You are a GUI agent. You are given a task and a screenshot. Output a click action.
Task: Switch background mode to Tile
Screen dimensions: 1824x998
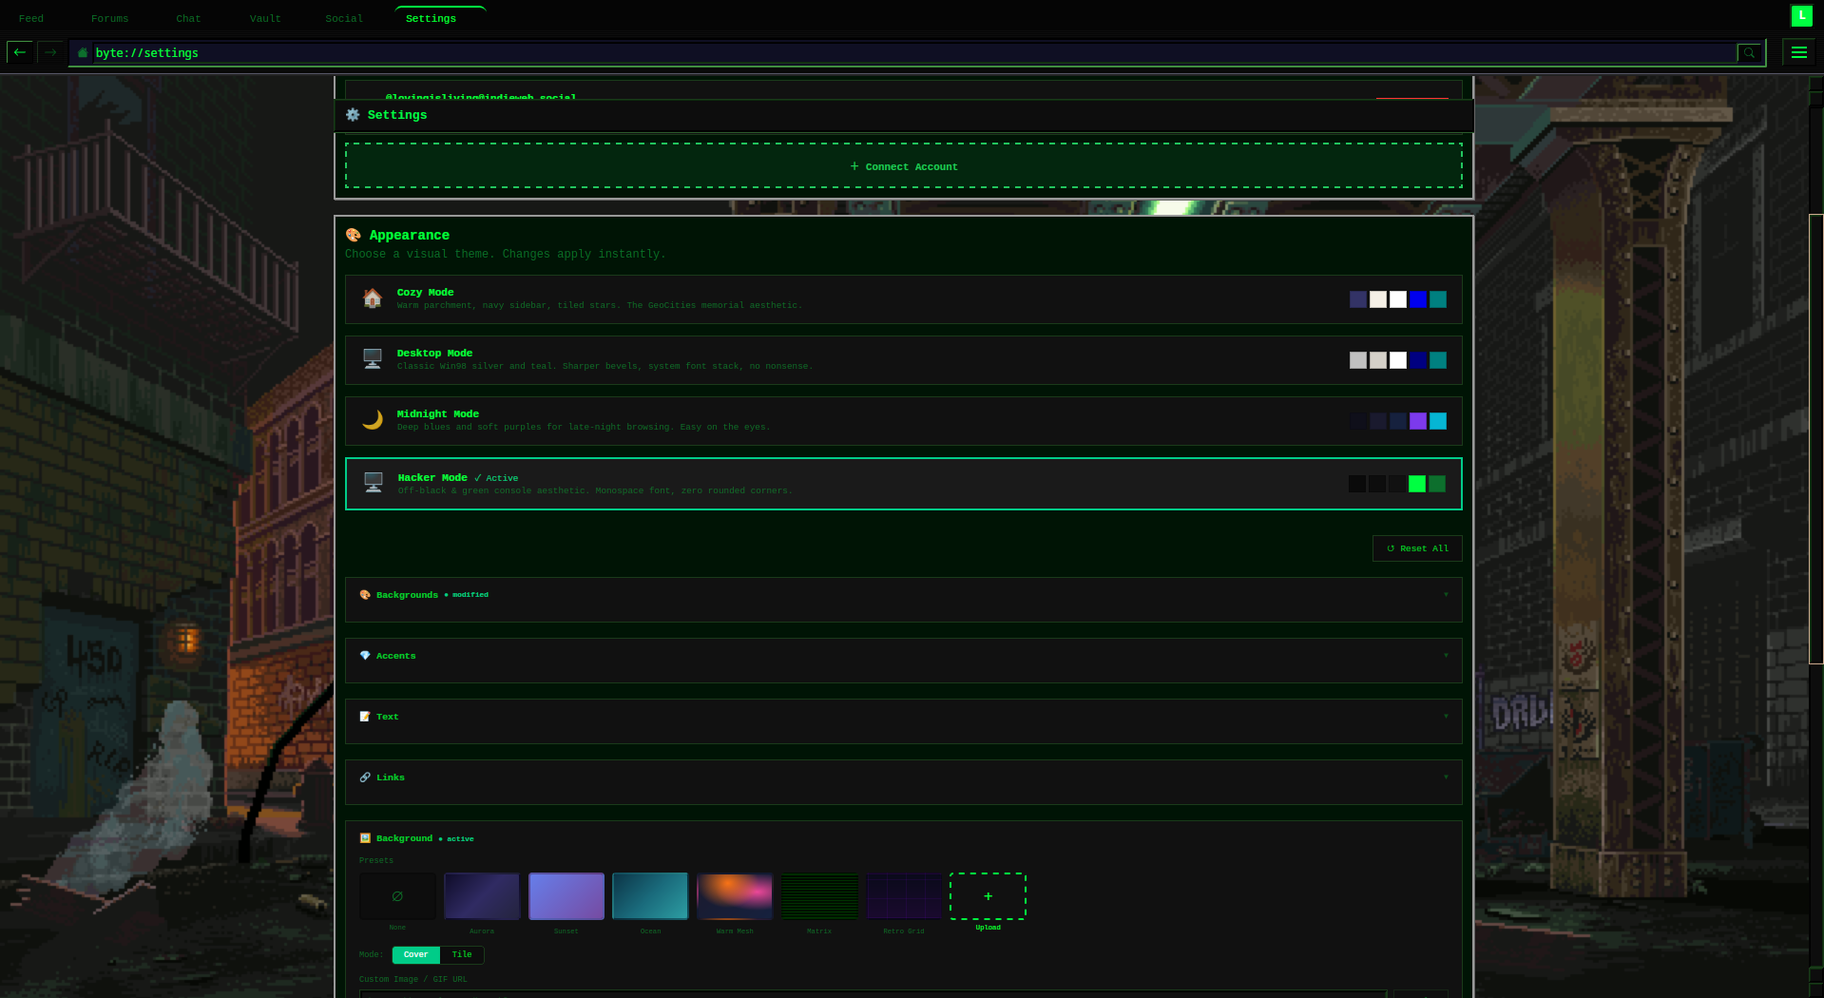coord(462,954)
